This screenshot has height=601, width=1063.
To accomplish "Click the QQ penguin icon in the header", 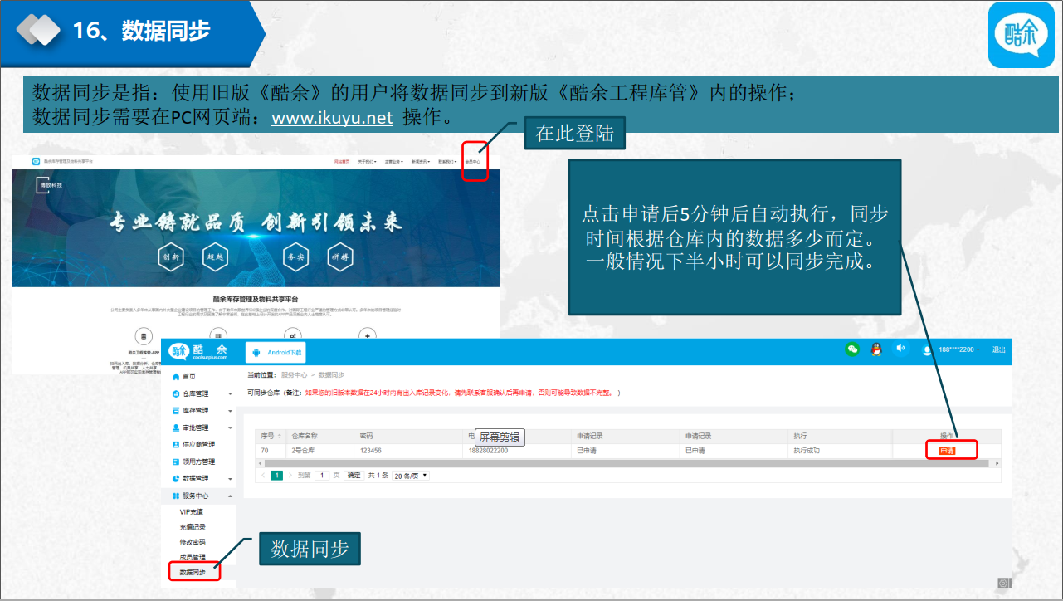I will pos(876,349).
